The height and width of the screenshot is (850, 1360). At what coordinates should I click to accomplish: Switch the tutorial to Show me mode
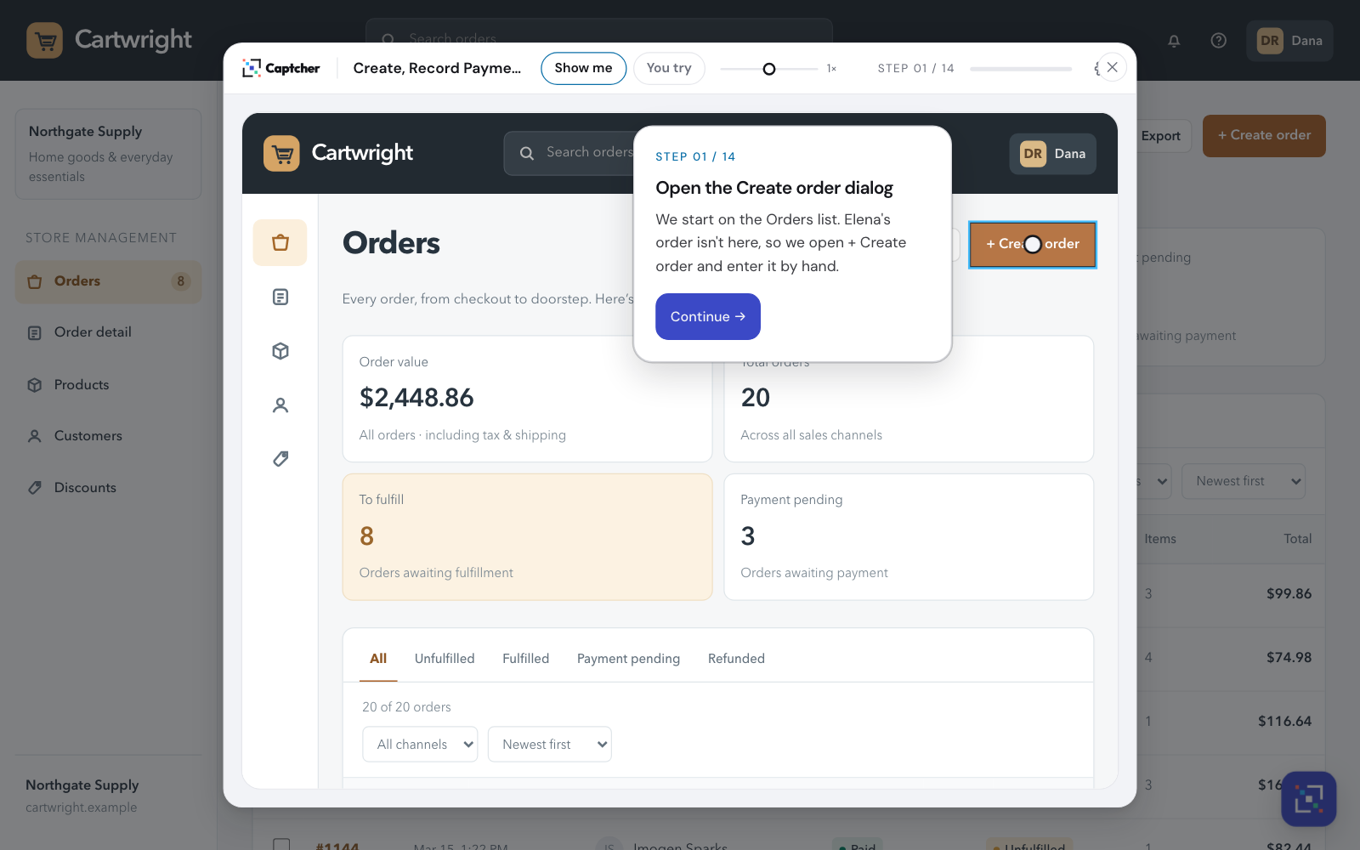pyautogui.click(x=583, y=68)
